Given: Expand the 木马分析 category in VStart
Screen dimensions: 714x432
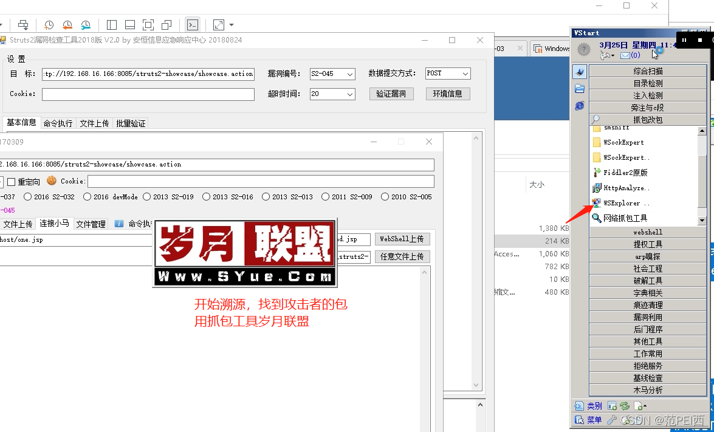Looking at the screenshot, I should tap(648, 390).
